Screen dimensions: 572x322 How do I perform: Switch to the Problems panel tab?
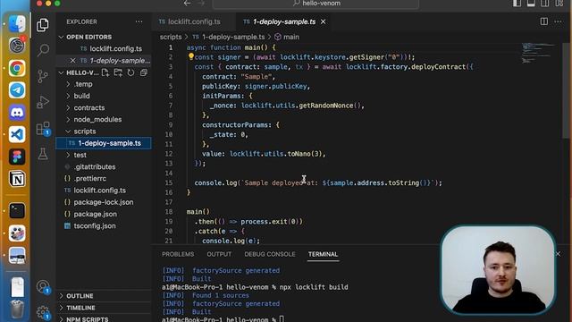[x=178, y=254]
